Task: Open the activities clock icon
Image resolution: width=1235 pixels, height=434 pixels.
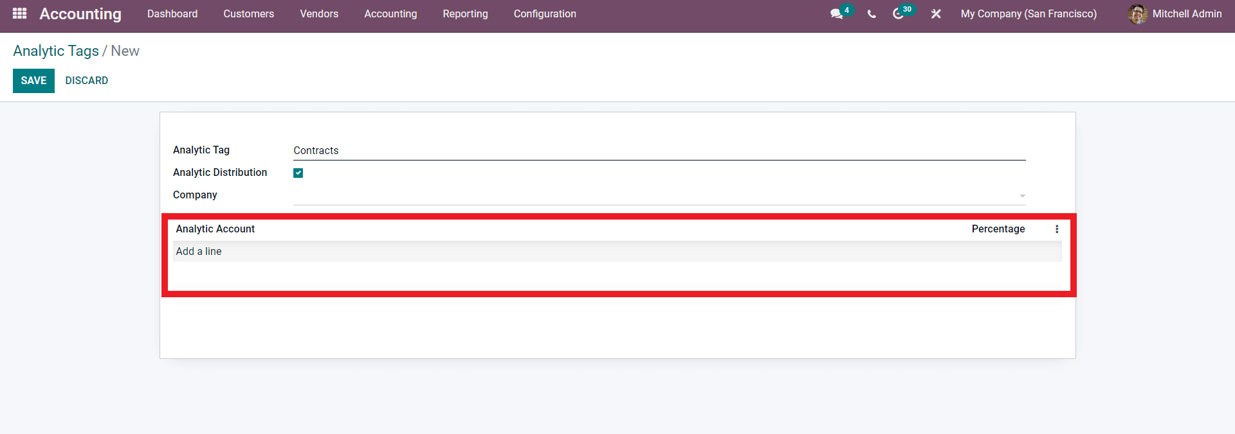Action: [x=898, y=13]
